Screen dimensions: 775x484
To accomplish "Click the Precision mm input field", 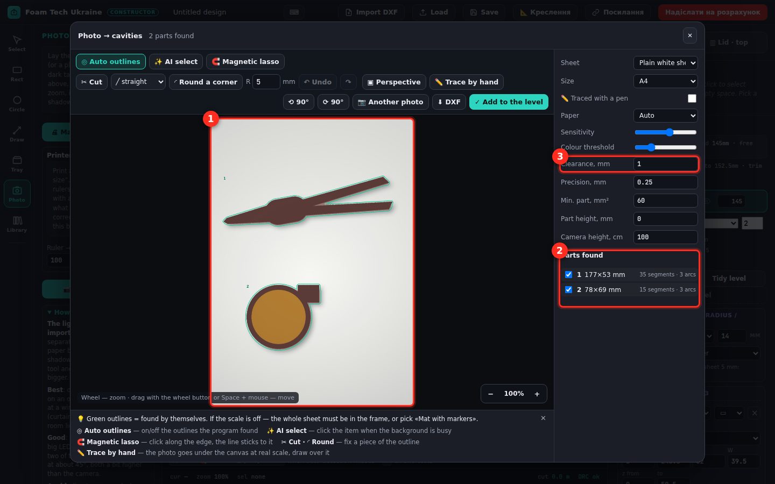I will click(x=666, y=182).
